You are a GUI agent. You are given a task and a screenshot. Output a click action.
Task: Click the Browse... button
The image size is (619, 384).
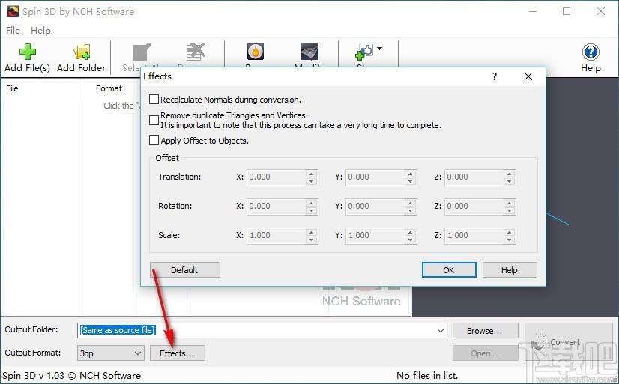click(x=485, y=331)
